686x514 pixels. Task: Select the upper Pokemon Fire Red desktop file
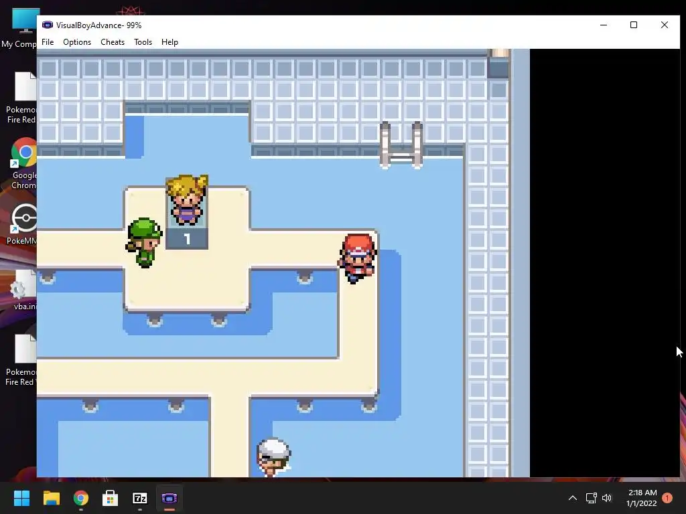[x=21, y=98]
